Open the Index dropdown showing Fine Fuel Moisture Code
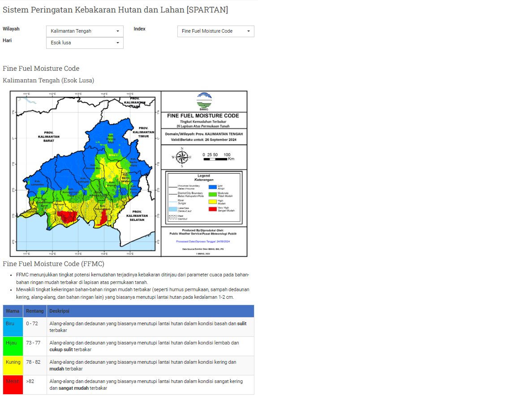The width and height of the screenshot is (516, 396). point(215,31)
